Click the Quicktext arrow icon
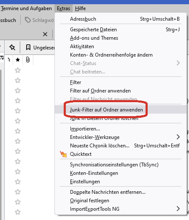 tap(63, 154)
